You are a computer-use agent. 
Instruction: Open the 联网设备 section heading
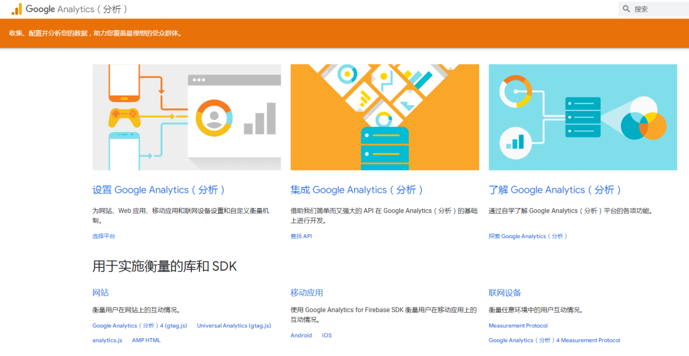pyautogui.click(x=505, y=293)
